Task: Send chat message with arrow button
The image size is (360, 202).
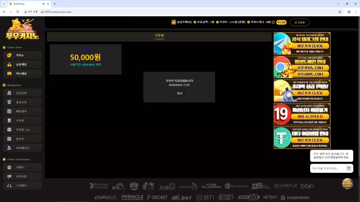Action: (x=349, y=168)
